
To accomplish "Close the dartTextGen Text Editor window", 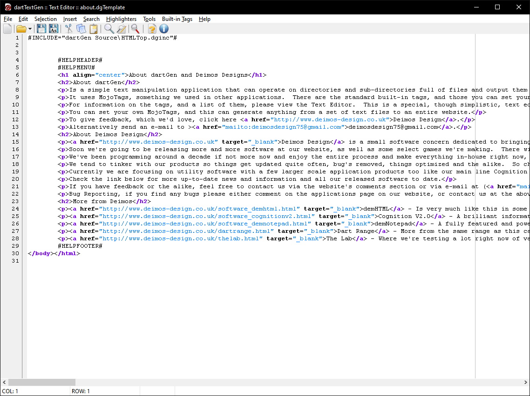I will (x=518, y=7).
